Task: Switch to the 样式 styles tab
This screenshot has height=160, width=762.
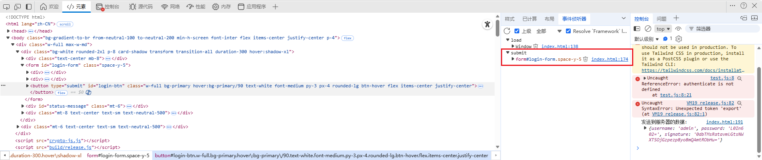Action: [509, 19]
